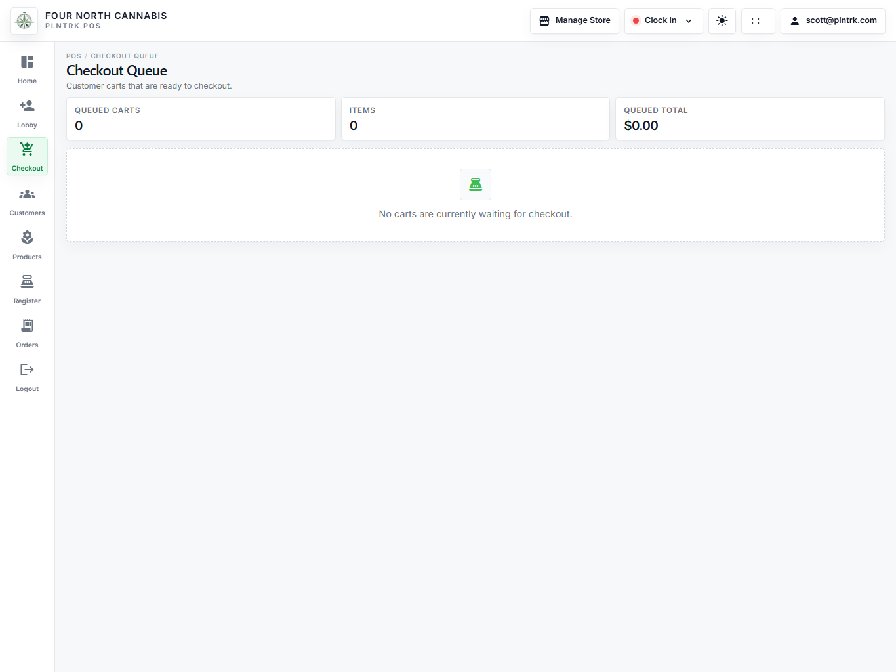Click the Queued Carts stat card
Screen dimensions: 896x672
(x=201, y=119)
